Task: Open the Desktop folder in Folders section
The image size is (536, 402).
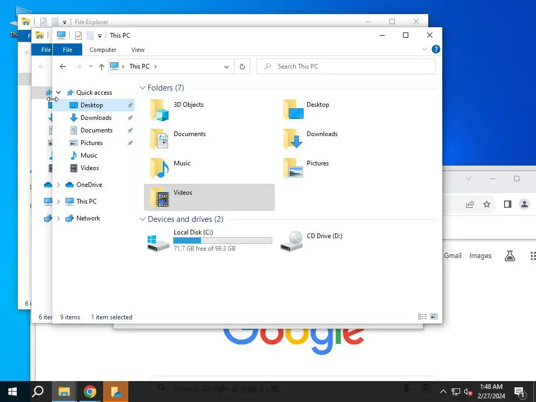Action: tap(293, 110)
